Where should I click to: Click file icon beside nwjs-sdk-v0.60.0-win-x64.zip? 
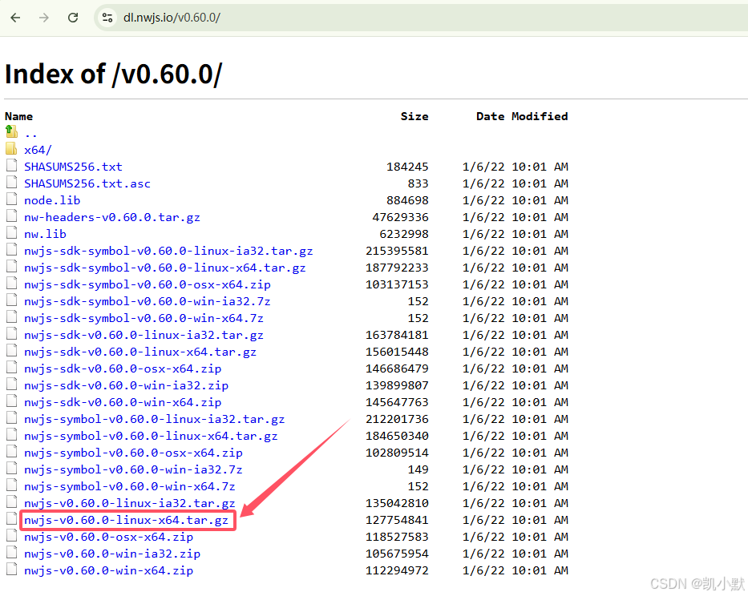click(x=11, y=401)
